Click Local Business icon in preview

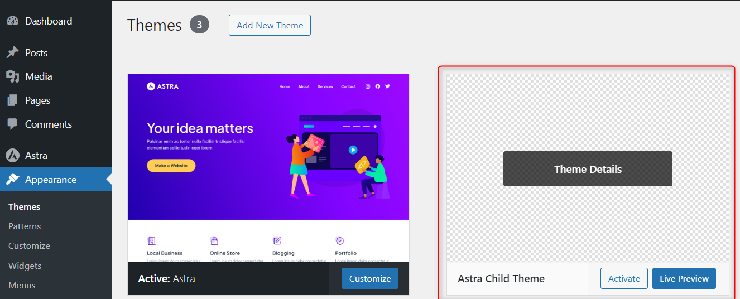(x=151, y=241)
